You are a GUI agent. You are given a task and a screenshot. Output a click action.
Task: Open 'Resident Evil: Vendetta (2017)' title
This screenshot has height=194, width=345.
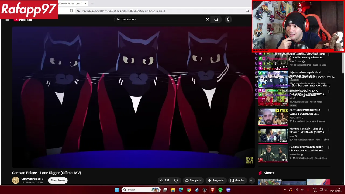[x=307, y=149]
